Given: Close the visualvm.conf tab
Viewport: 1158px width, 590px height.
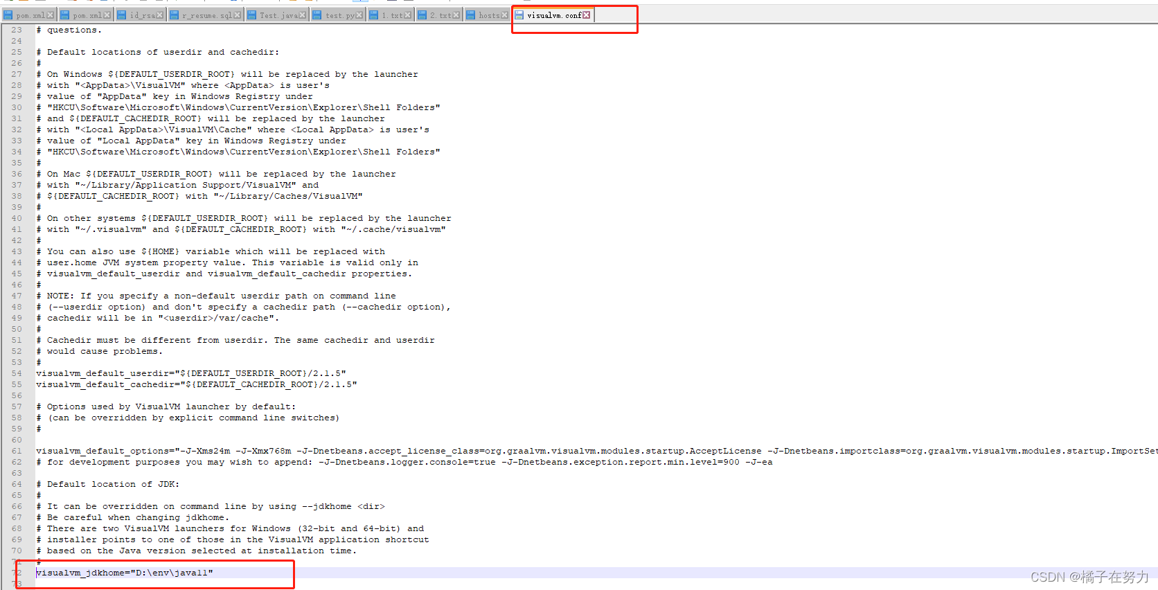Looking at the screenshot, I should click(x=587, y=15).
